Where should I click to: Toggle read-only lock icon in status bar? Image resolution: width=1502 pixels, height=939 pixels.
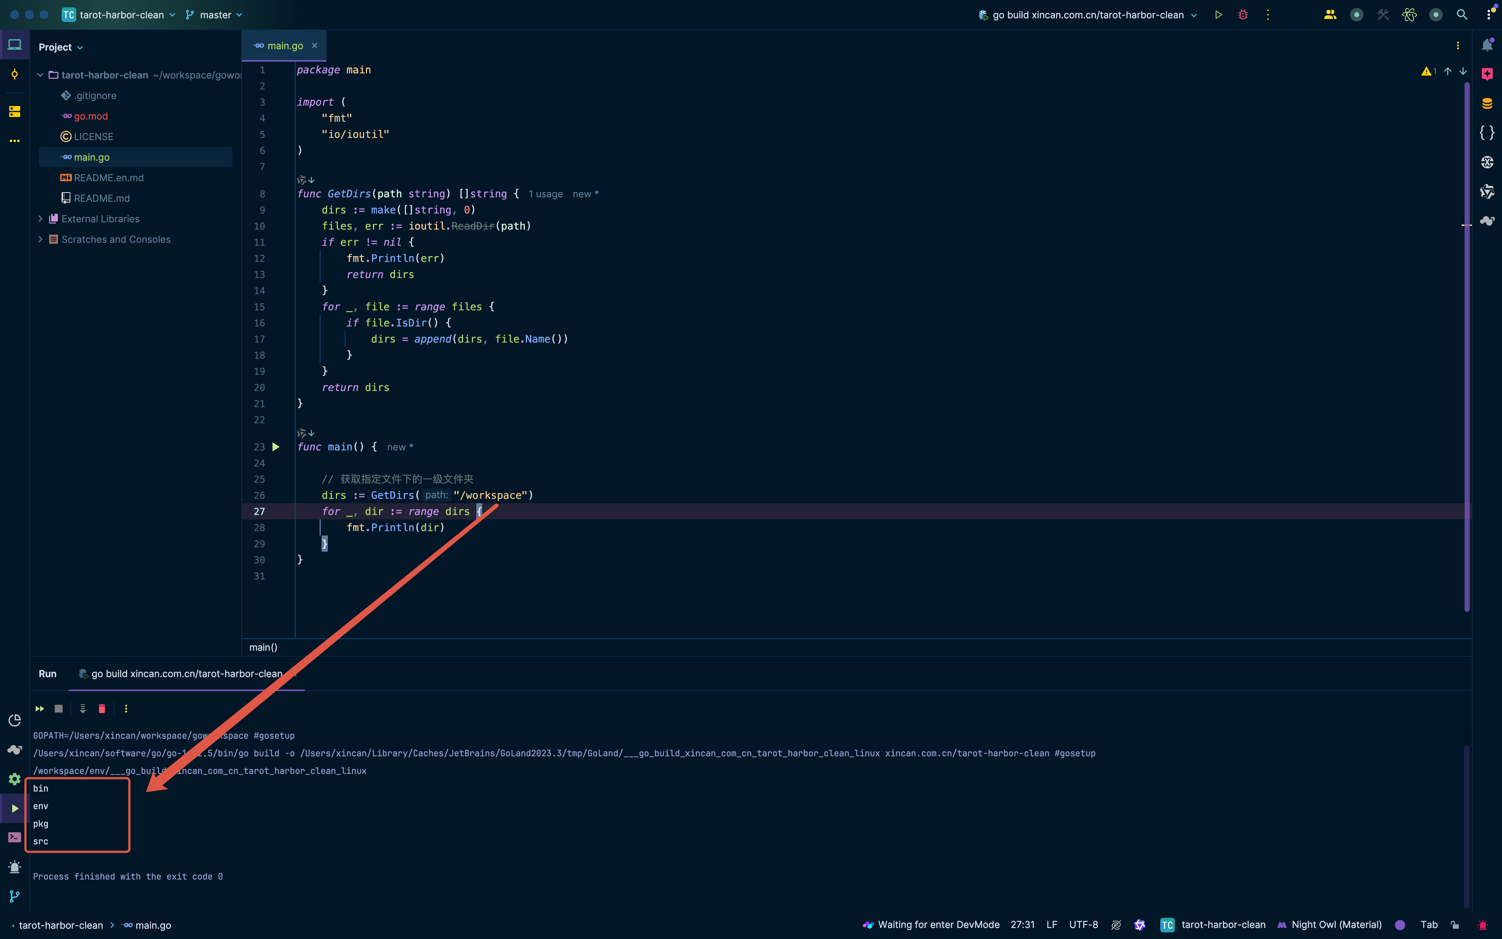coord(1454,925)
